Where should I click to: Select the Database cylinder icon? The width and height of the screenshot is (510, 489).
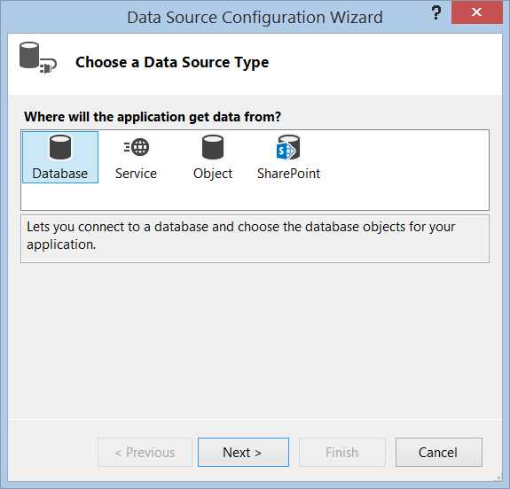tap(60, 147)
